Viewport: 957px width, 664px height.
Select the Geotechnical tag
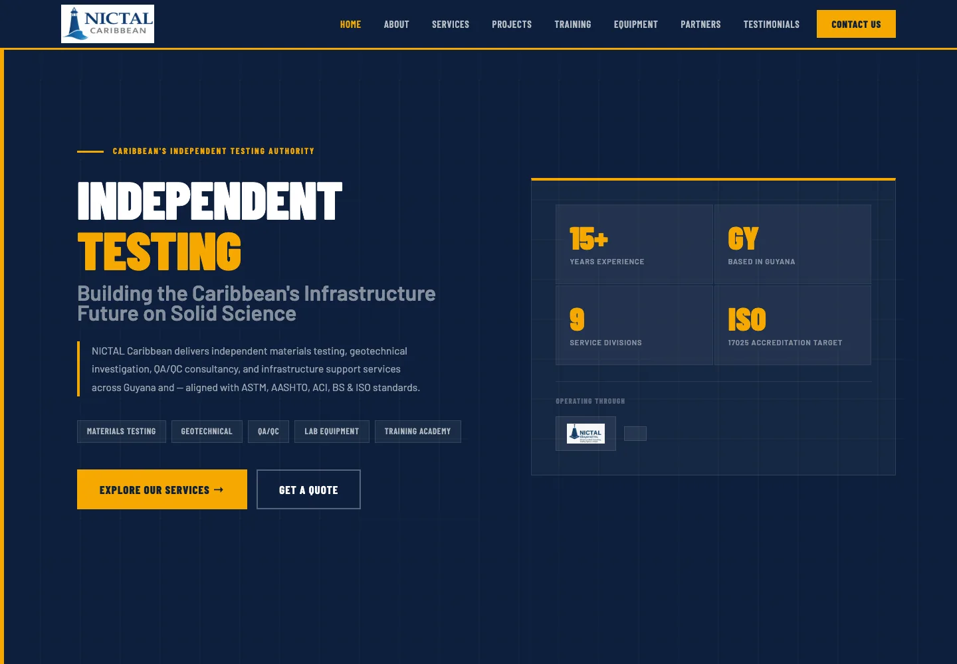coord(207,432)
